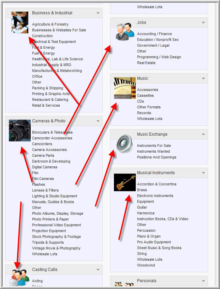The image size is (220, 289).
Task: Go to Guitar subcategory
Action: [142, 207]
